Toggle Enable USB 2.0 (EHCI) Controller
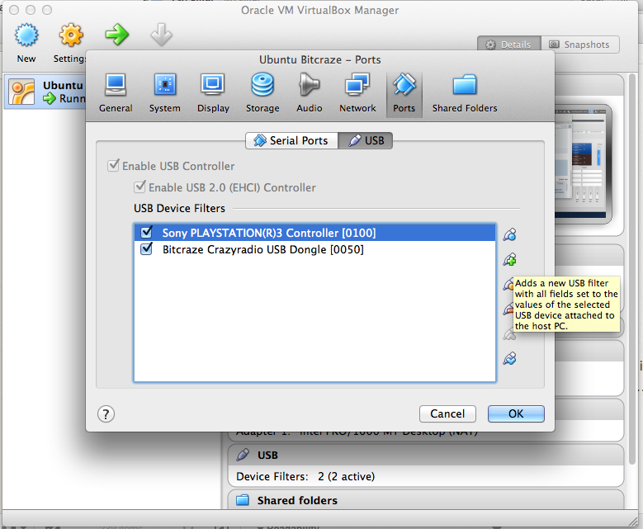This screenshot has height=529, width=643. click(x=139, y=187)
